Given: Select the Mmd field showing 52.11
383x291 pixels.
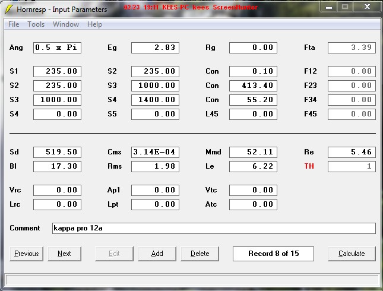Looking at the screenshot, I should pos(253,152).
